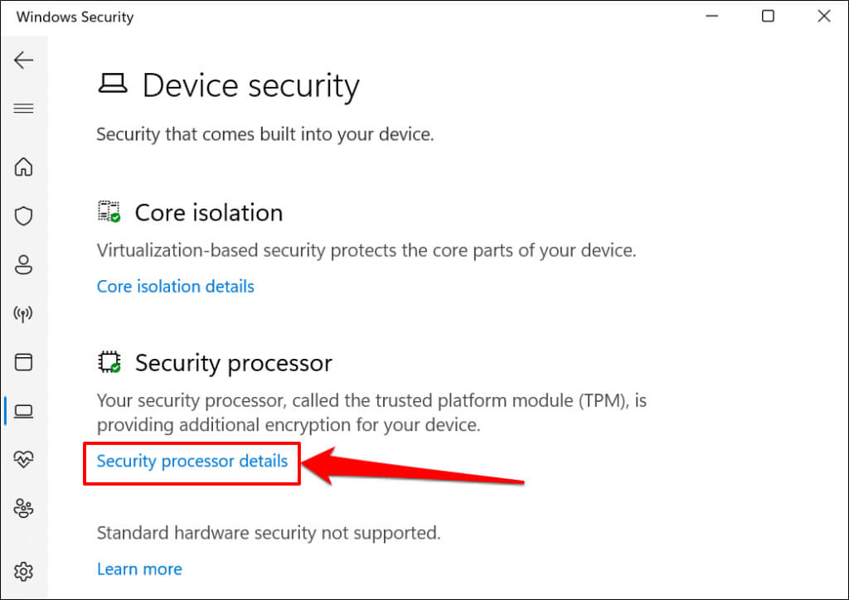Open Family options icon in sidebar
The height and width of the screenshot is (600, 849).
[24, 507]
